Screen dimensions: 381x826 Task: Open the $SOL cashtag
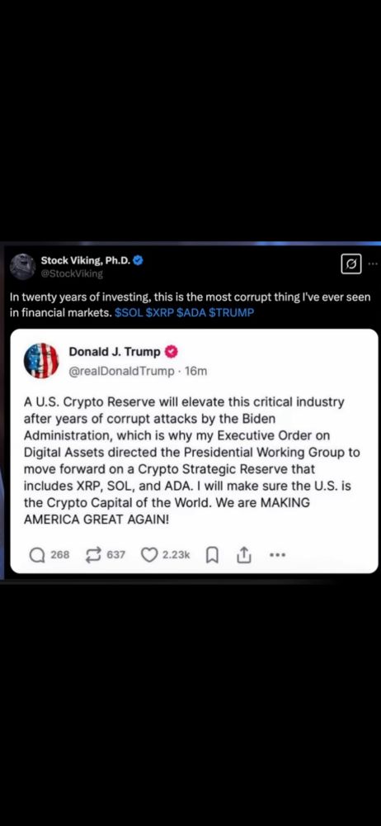128,312
